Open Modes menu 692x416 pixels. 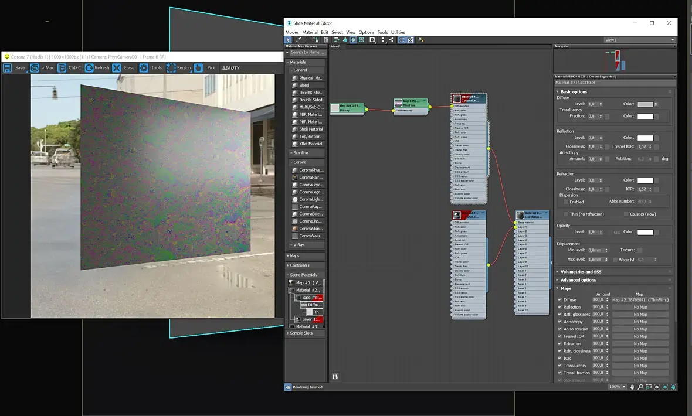pyautogui.click(x=291, y=32)
